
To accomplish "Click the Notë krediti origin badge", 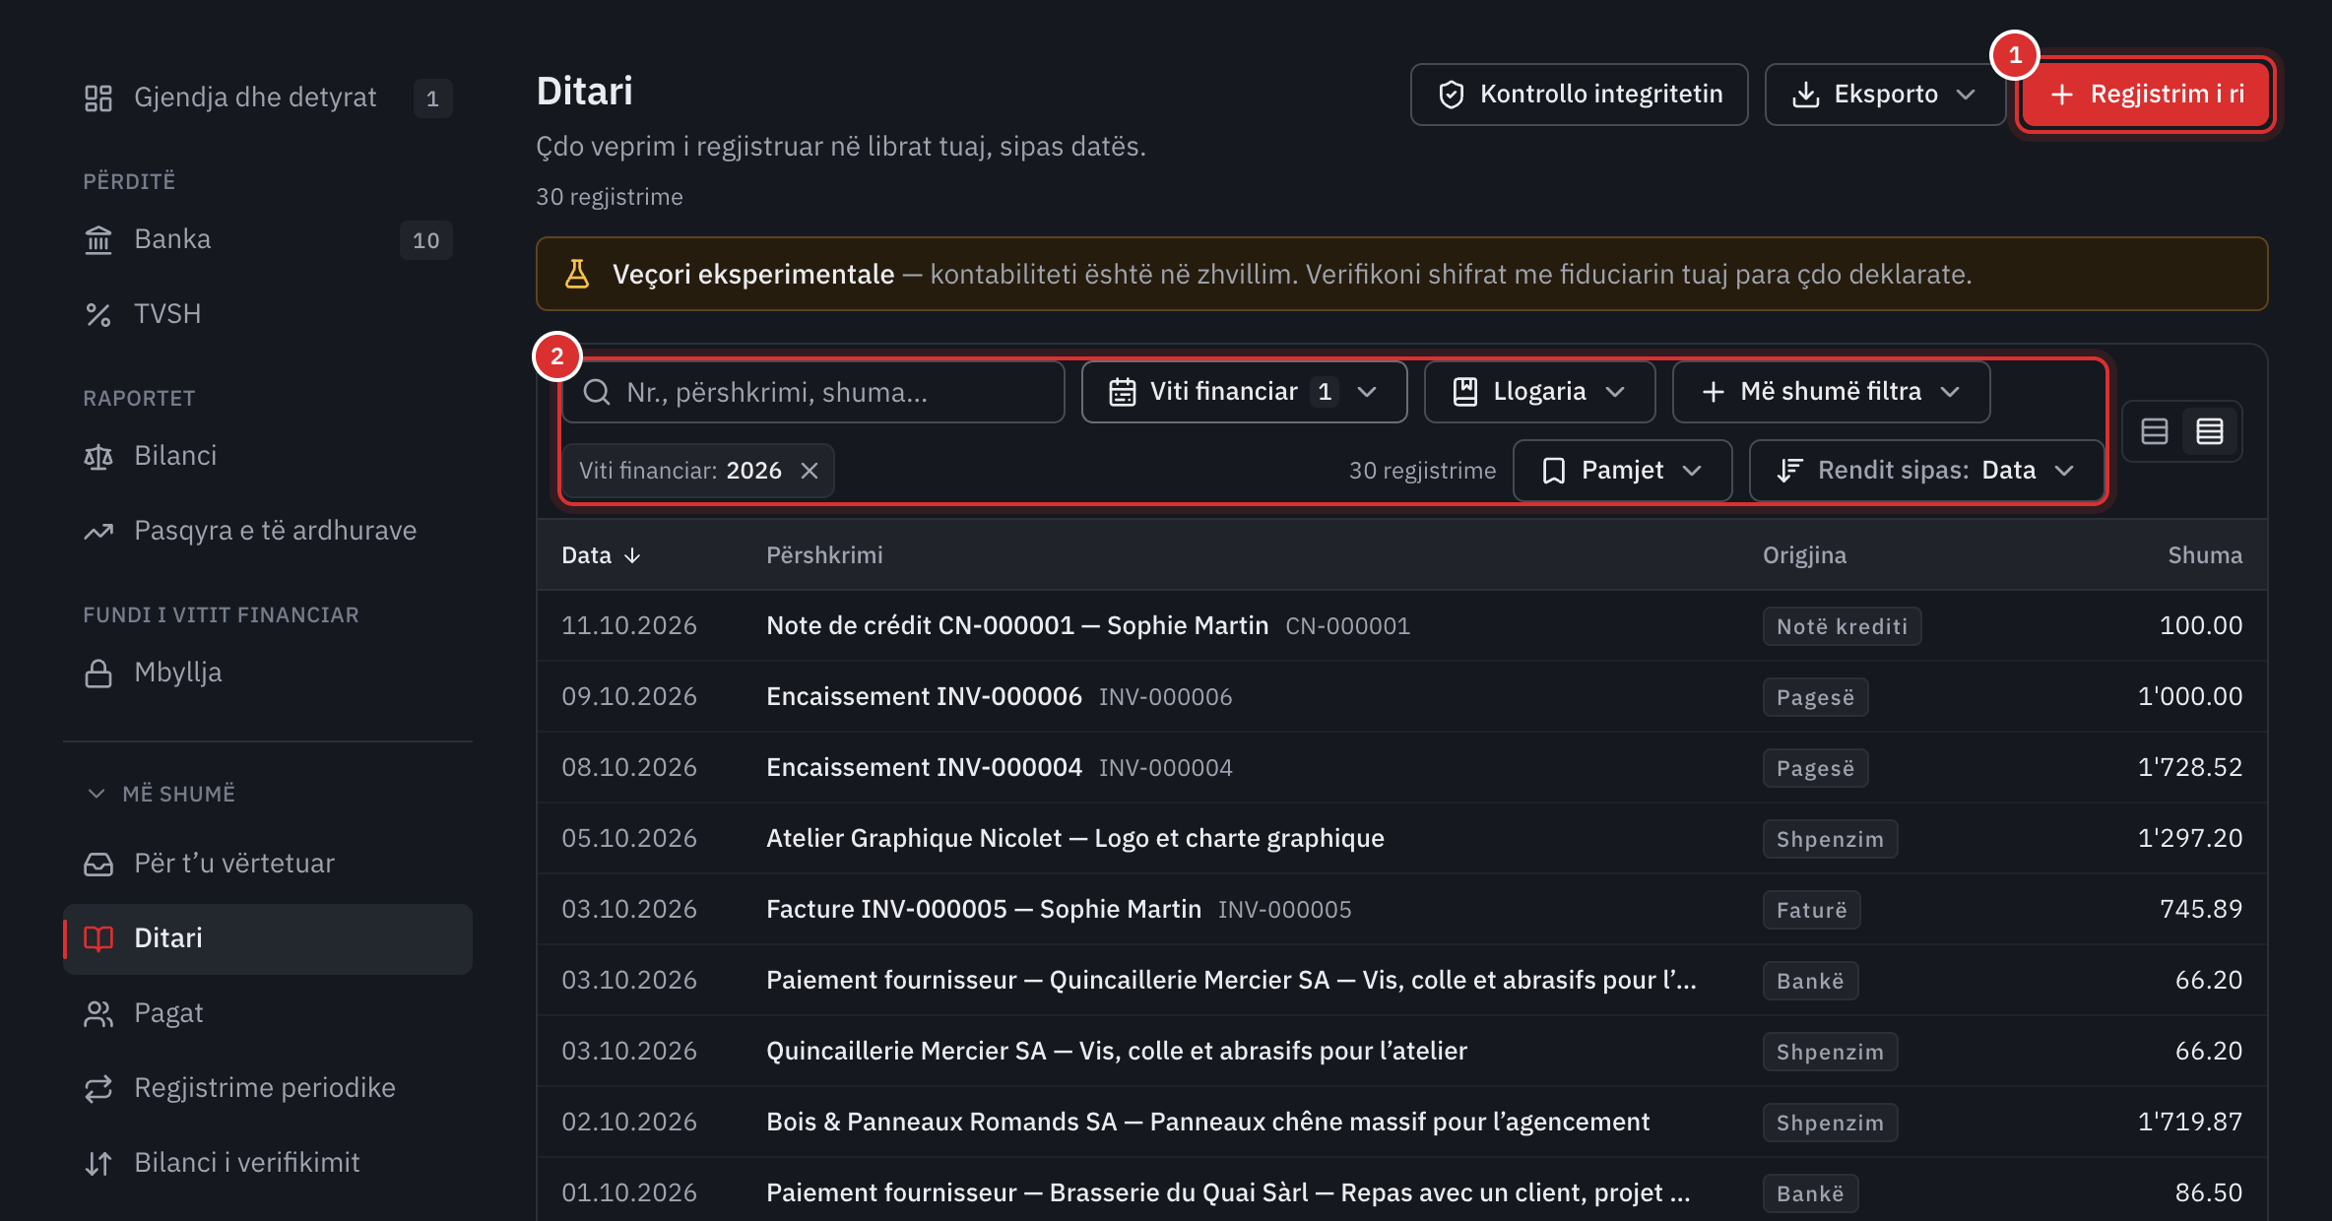I will (1842, 626).
